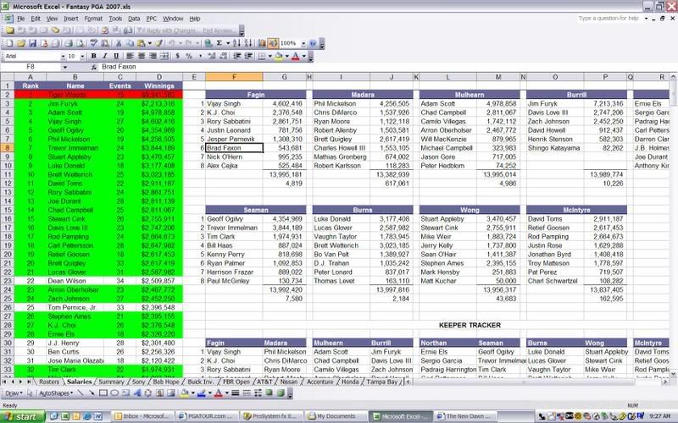Save the workbook with the floppy icon
Viewport: 678px width, 423px height.
pyautogui.click(x=32, y=43)
